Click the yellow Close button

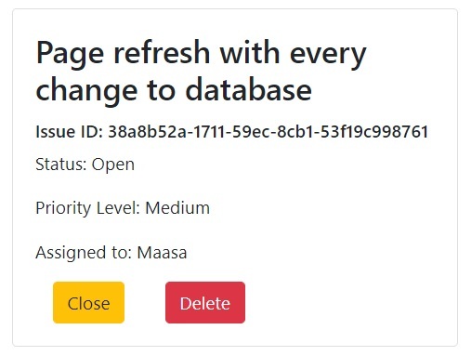(88, 302)
